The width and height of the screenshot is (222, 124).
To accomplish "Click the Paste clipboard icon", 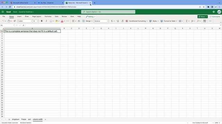I will tap(9, 21).
